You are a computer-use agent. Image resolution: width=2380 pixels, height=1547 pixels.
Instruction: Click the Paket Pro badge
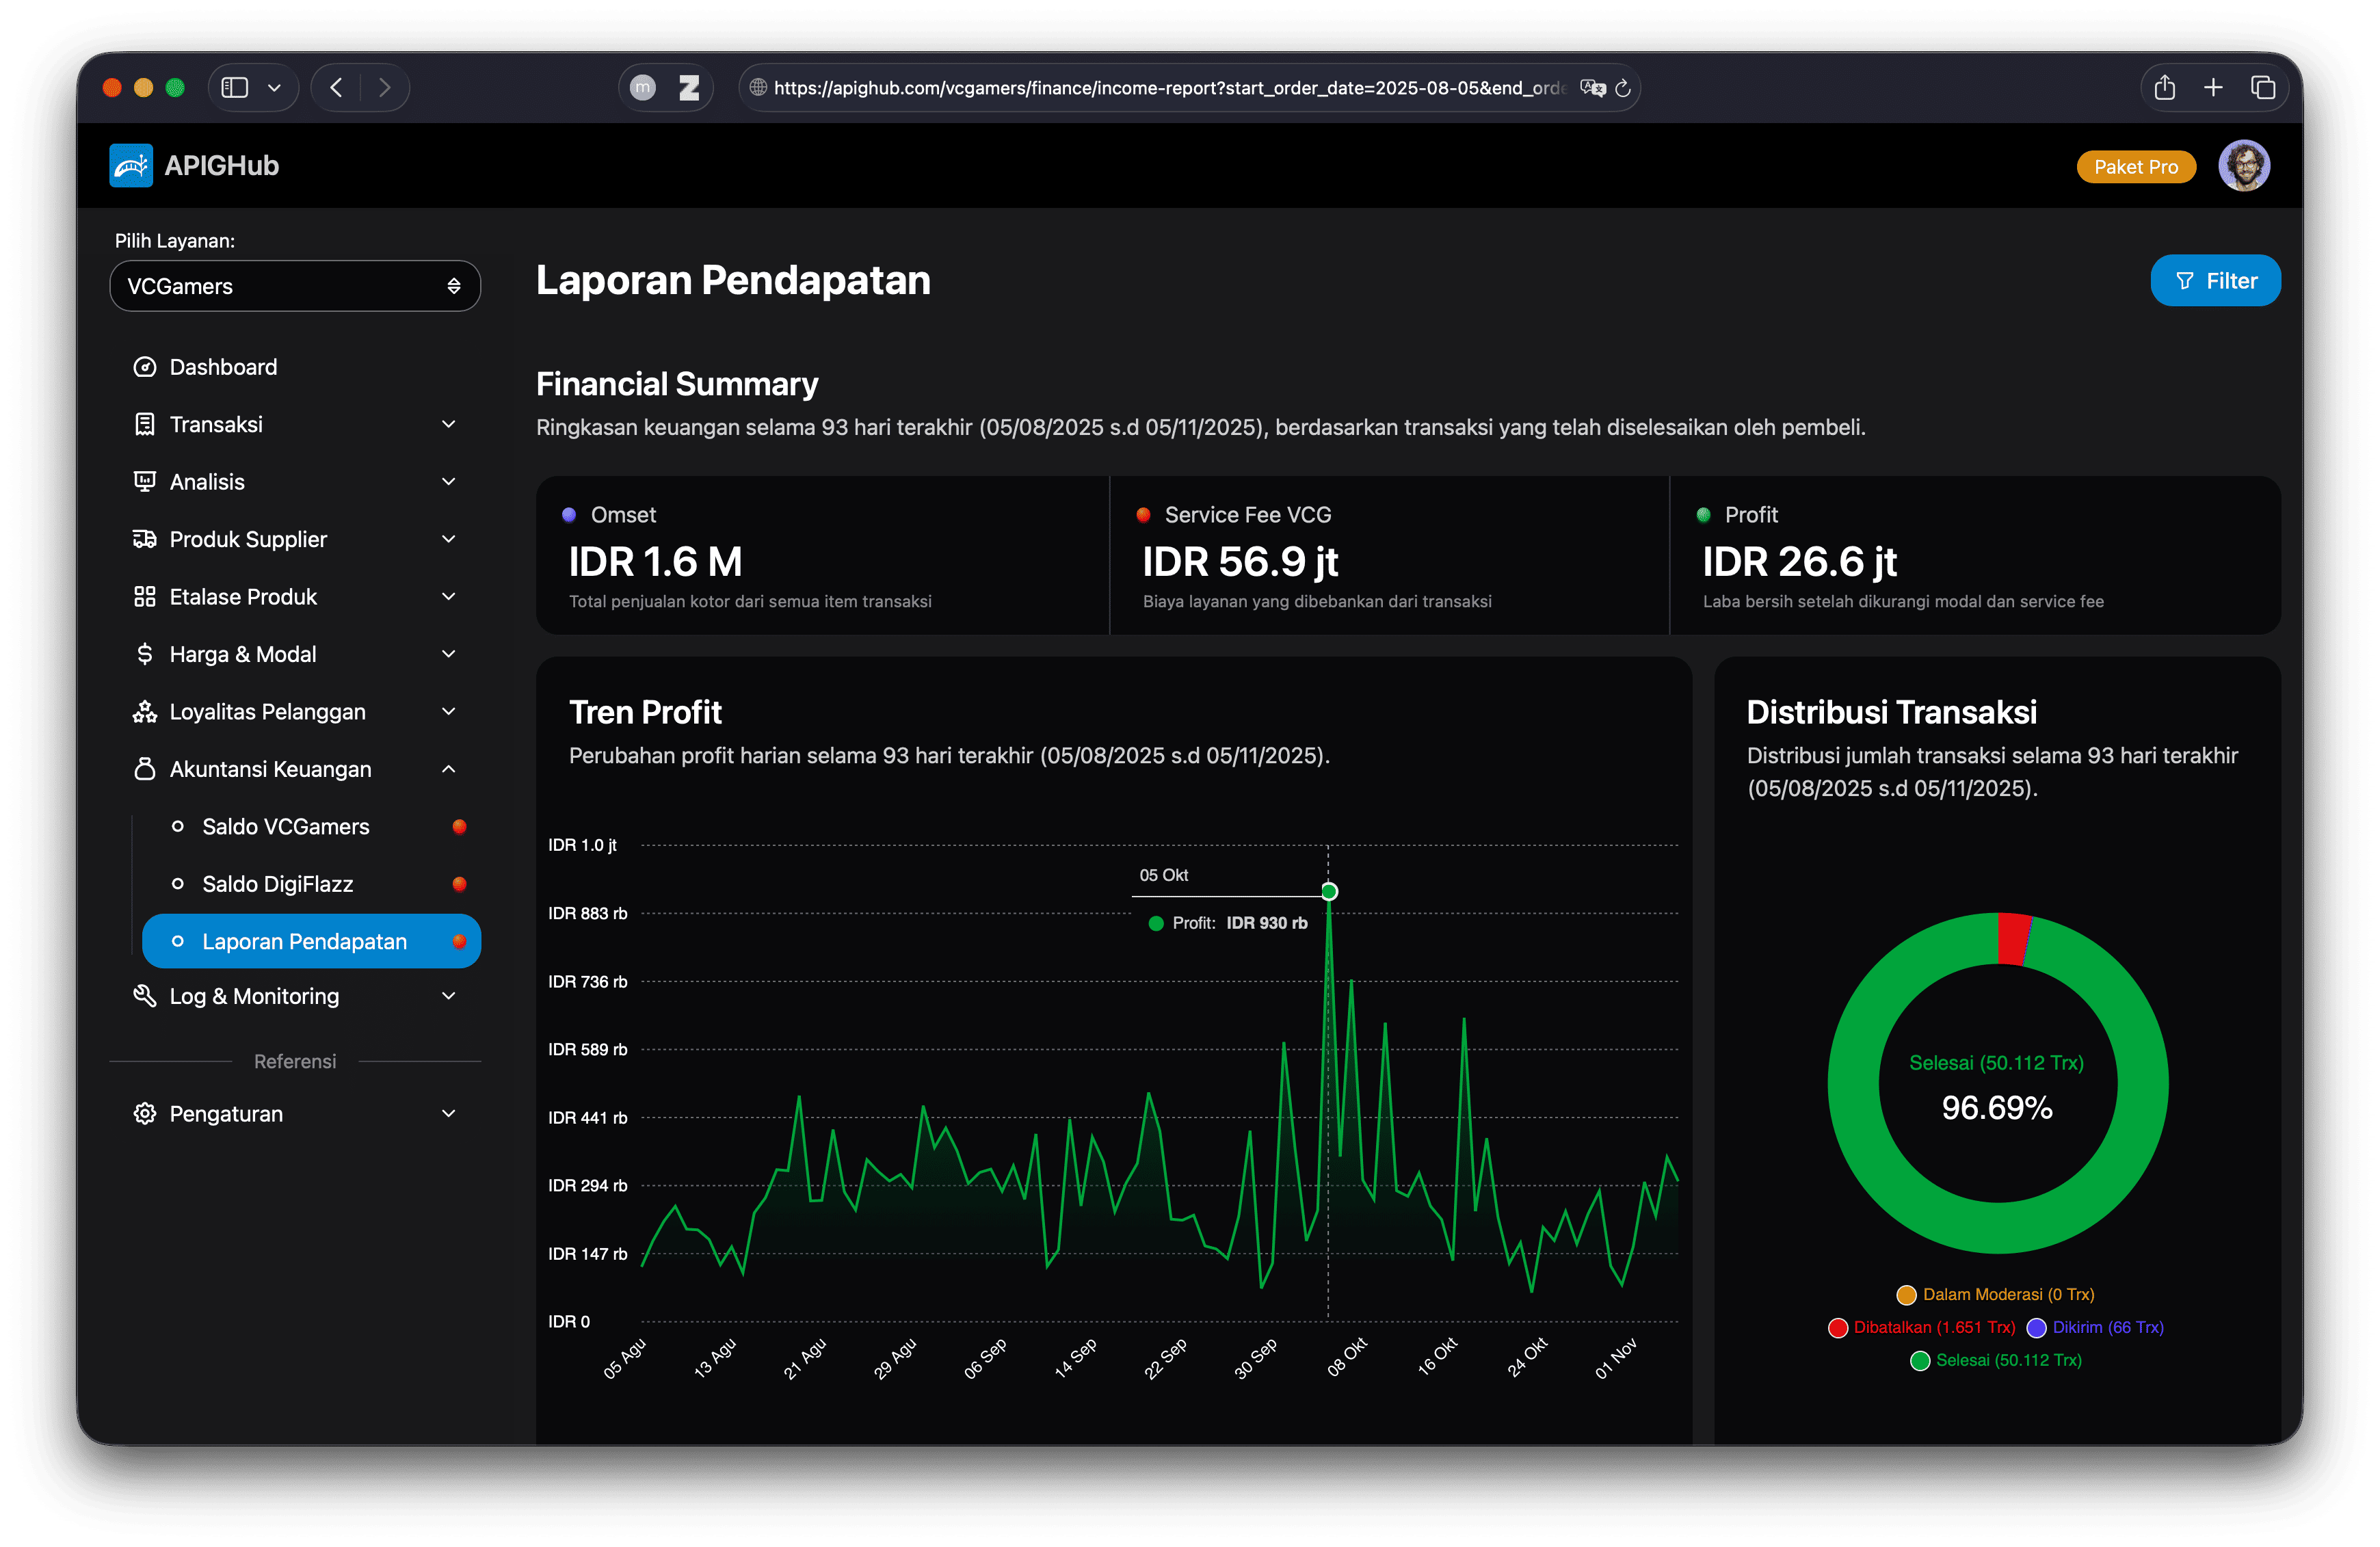2136,166
